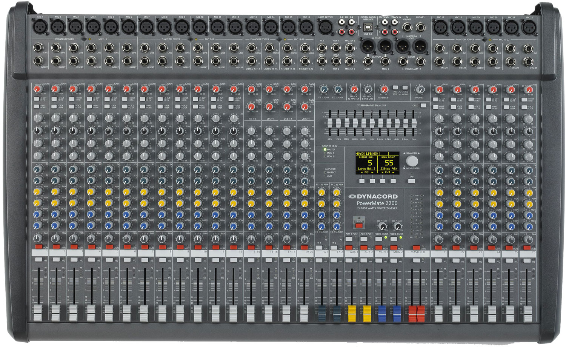Click the MASTER B level knob

[x=383, y=90]
